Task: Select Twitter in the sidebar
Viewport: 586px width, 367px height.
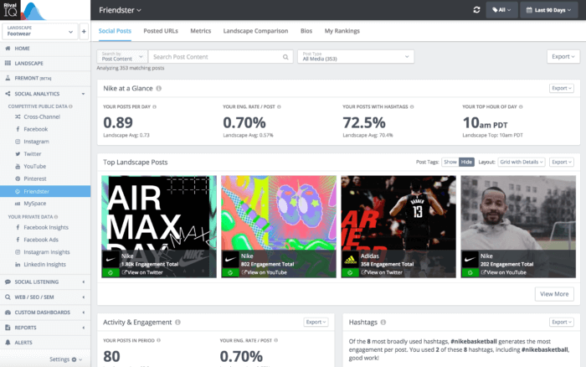Action: click(32, 154)
